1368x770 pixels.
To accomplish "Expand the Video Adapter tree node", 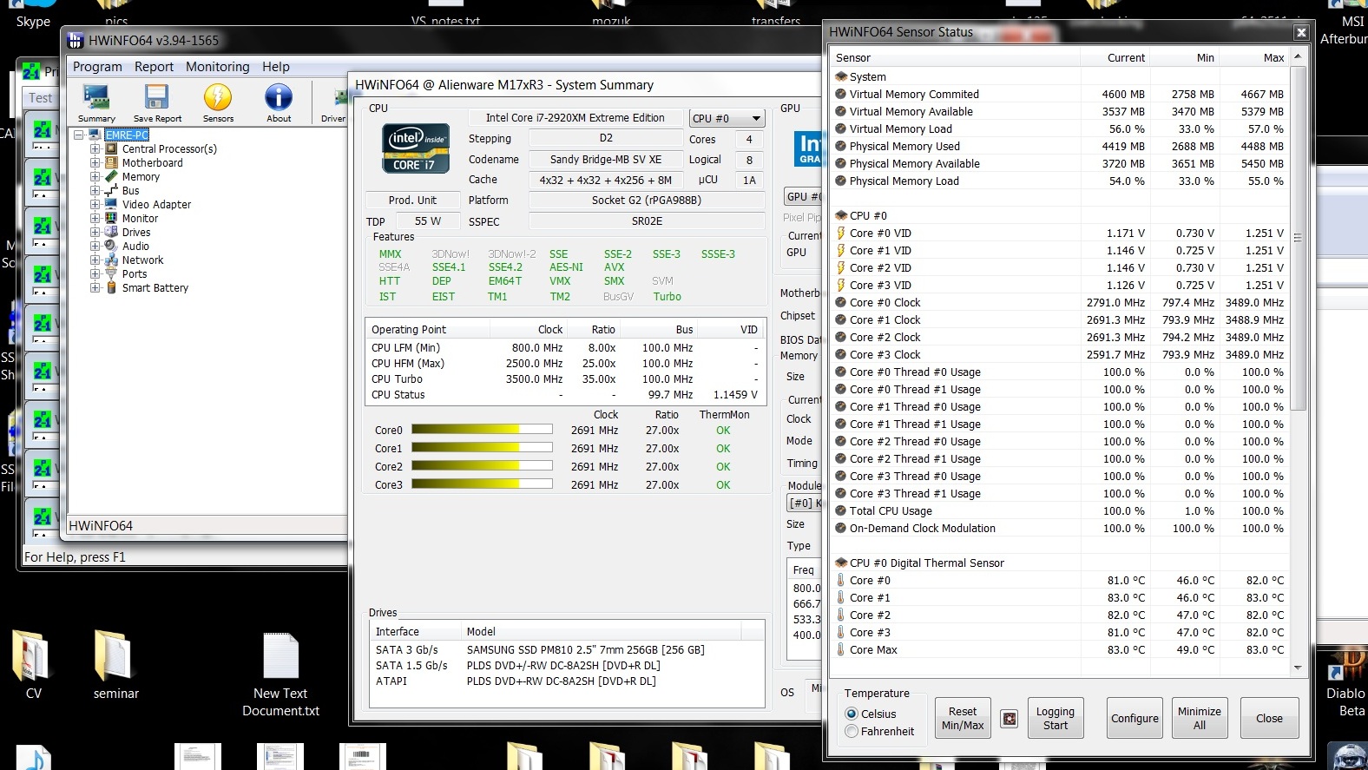I will pos(95,205).
